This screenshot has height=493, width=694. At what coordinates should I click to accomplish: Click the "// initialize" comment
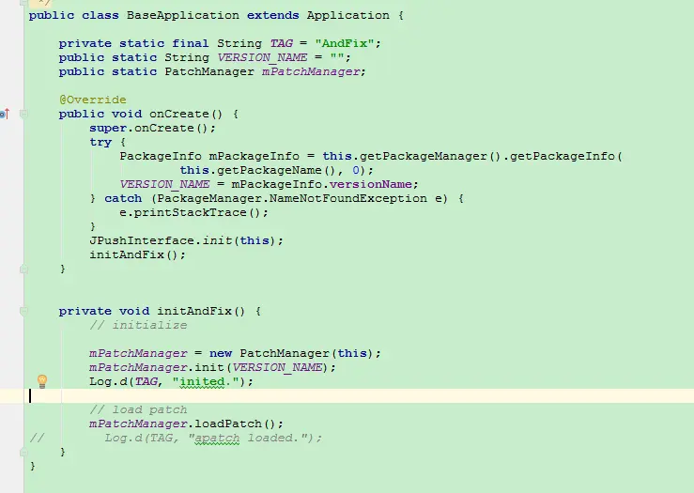coord(139,325)
